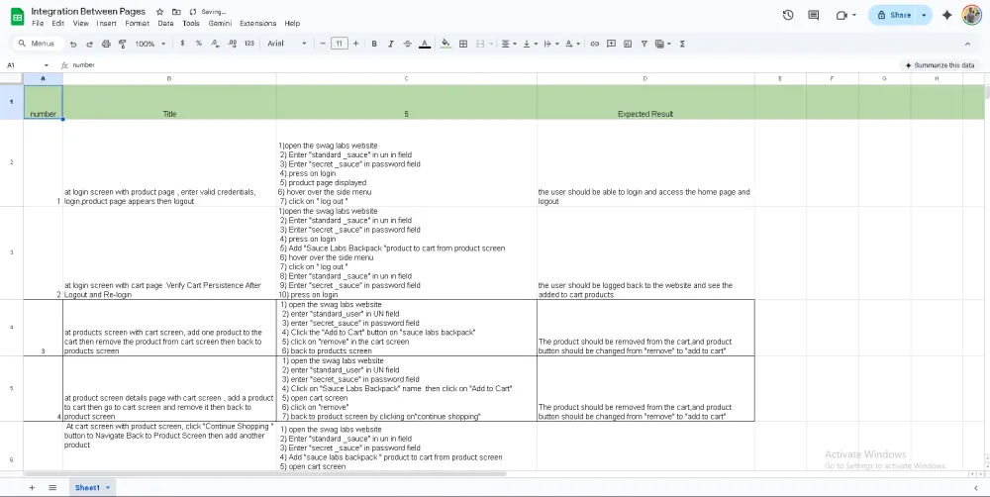The width and height of the screenshot is (990, 497).
Task: Open the Extensions menu
Action: click(x=257, y=24)
